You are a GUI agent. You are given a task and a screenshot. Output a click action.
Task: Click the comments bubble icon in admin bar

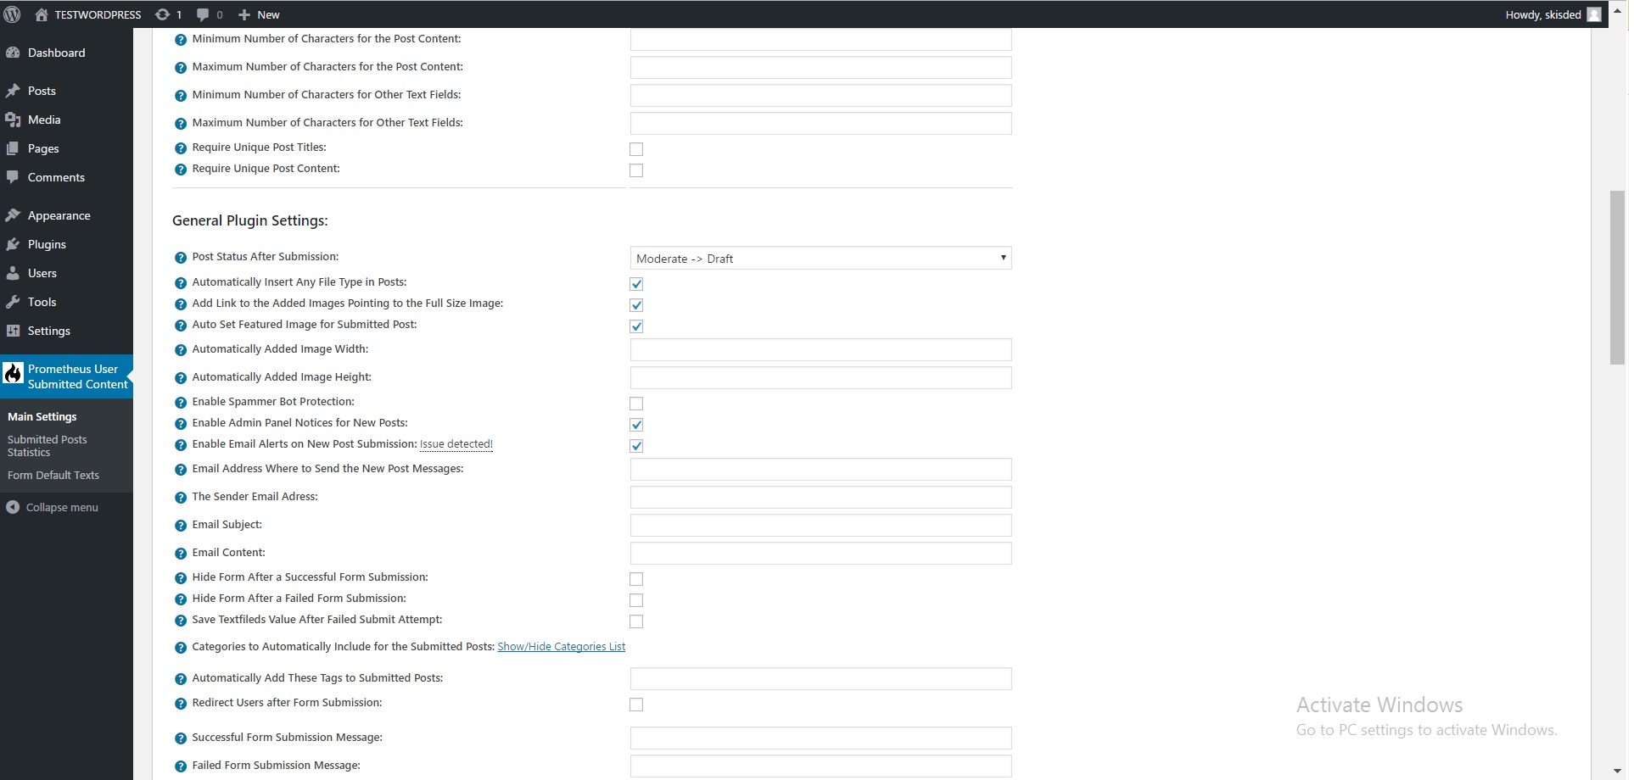(203, 14)
